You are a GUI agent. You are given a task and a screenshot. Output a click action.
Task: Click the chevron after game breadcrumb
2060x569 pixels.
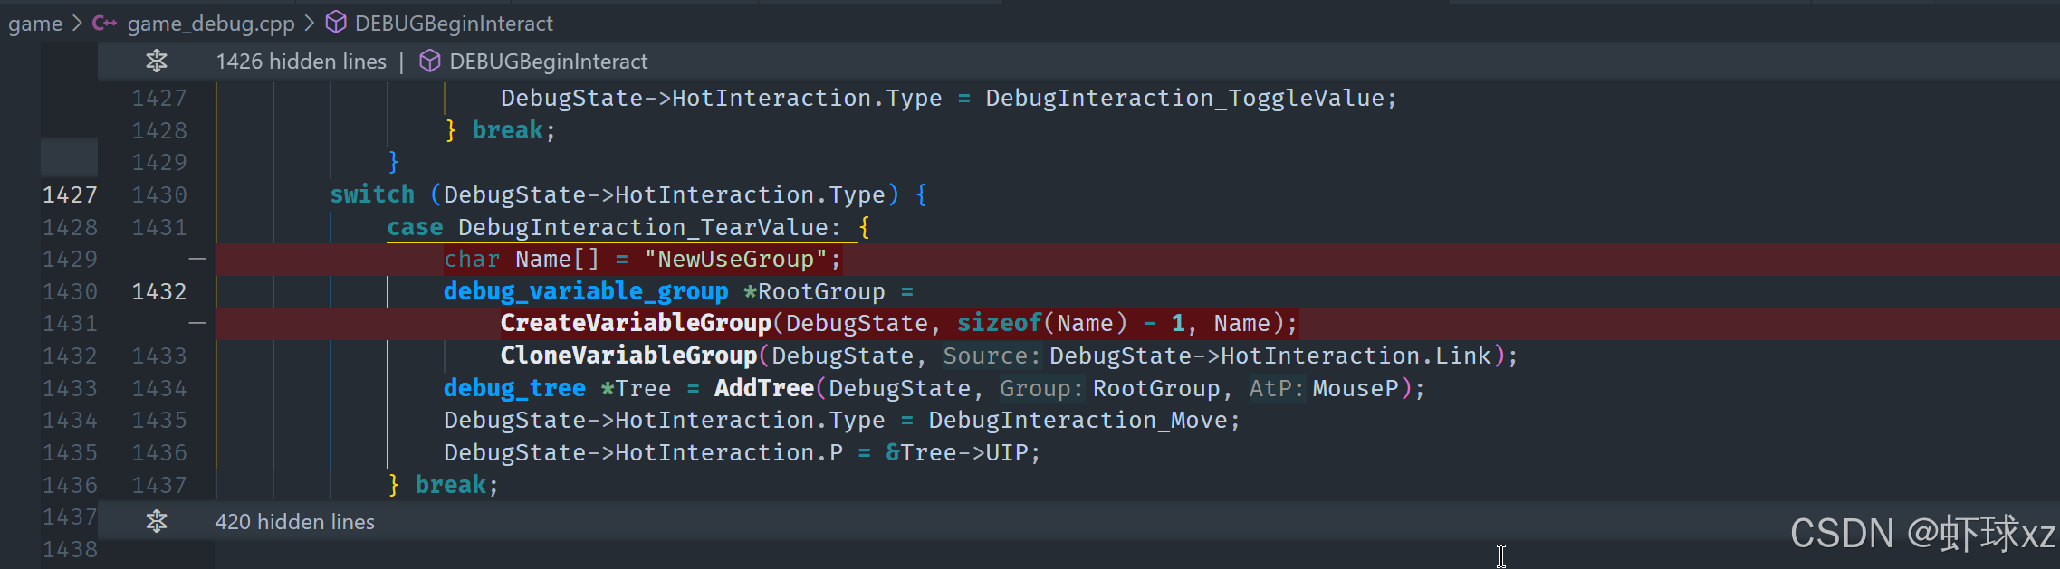(x=77, y=24)
